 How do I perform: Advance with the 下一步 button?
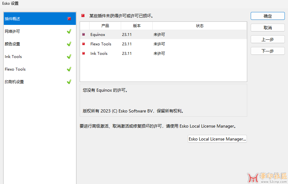pos(268,51)
